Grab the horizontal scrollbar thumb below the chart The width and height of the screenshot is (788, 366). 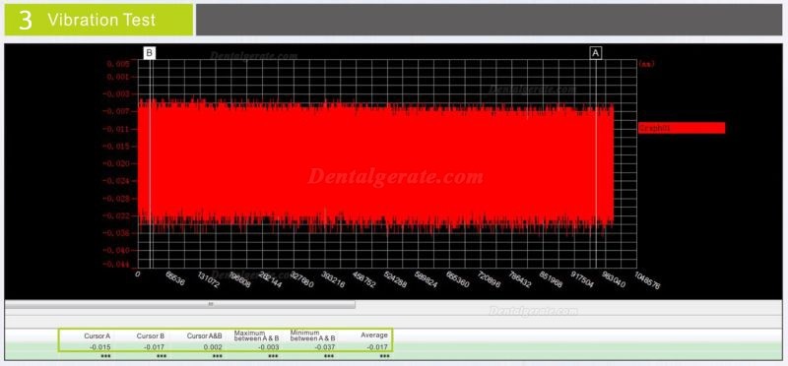tap(179, 304)
